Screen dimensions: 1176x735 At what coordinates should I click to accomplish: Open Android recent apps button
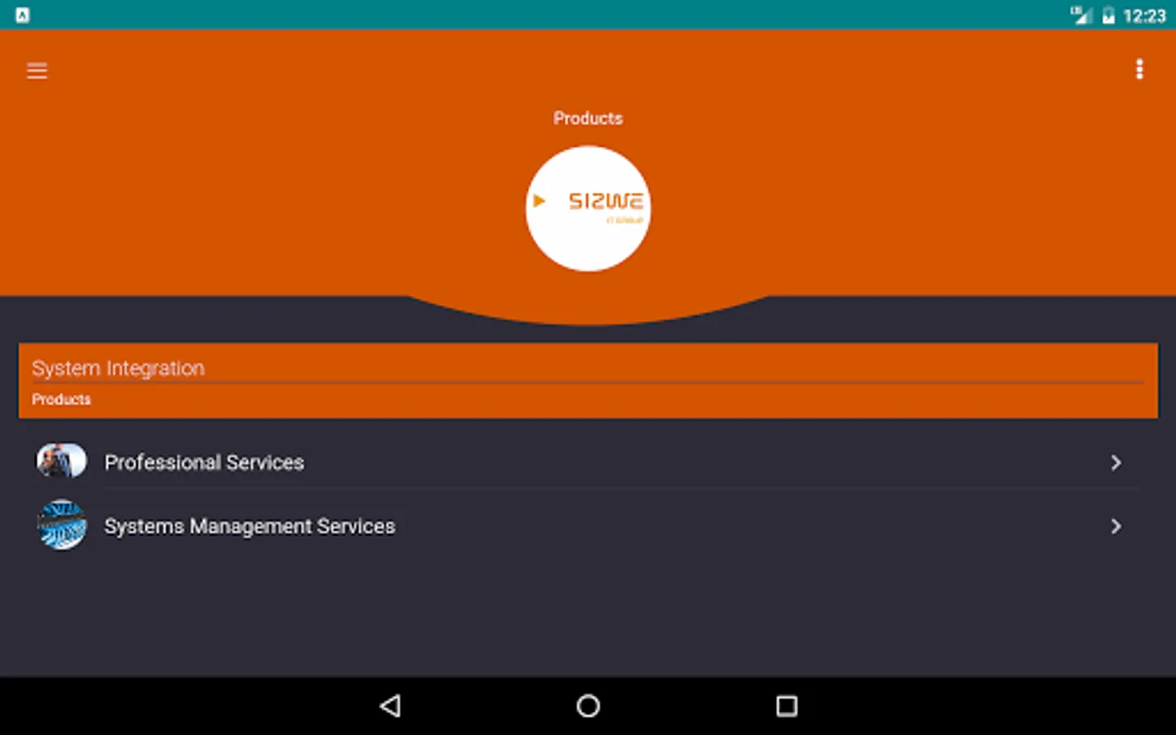click(786, 706)
